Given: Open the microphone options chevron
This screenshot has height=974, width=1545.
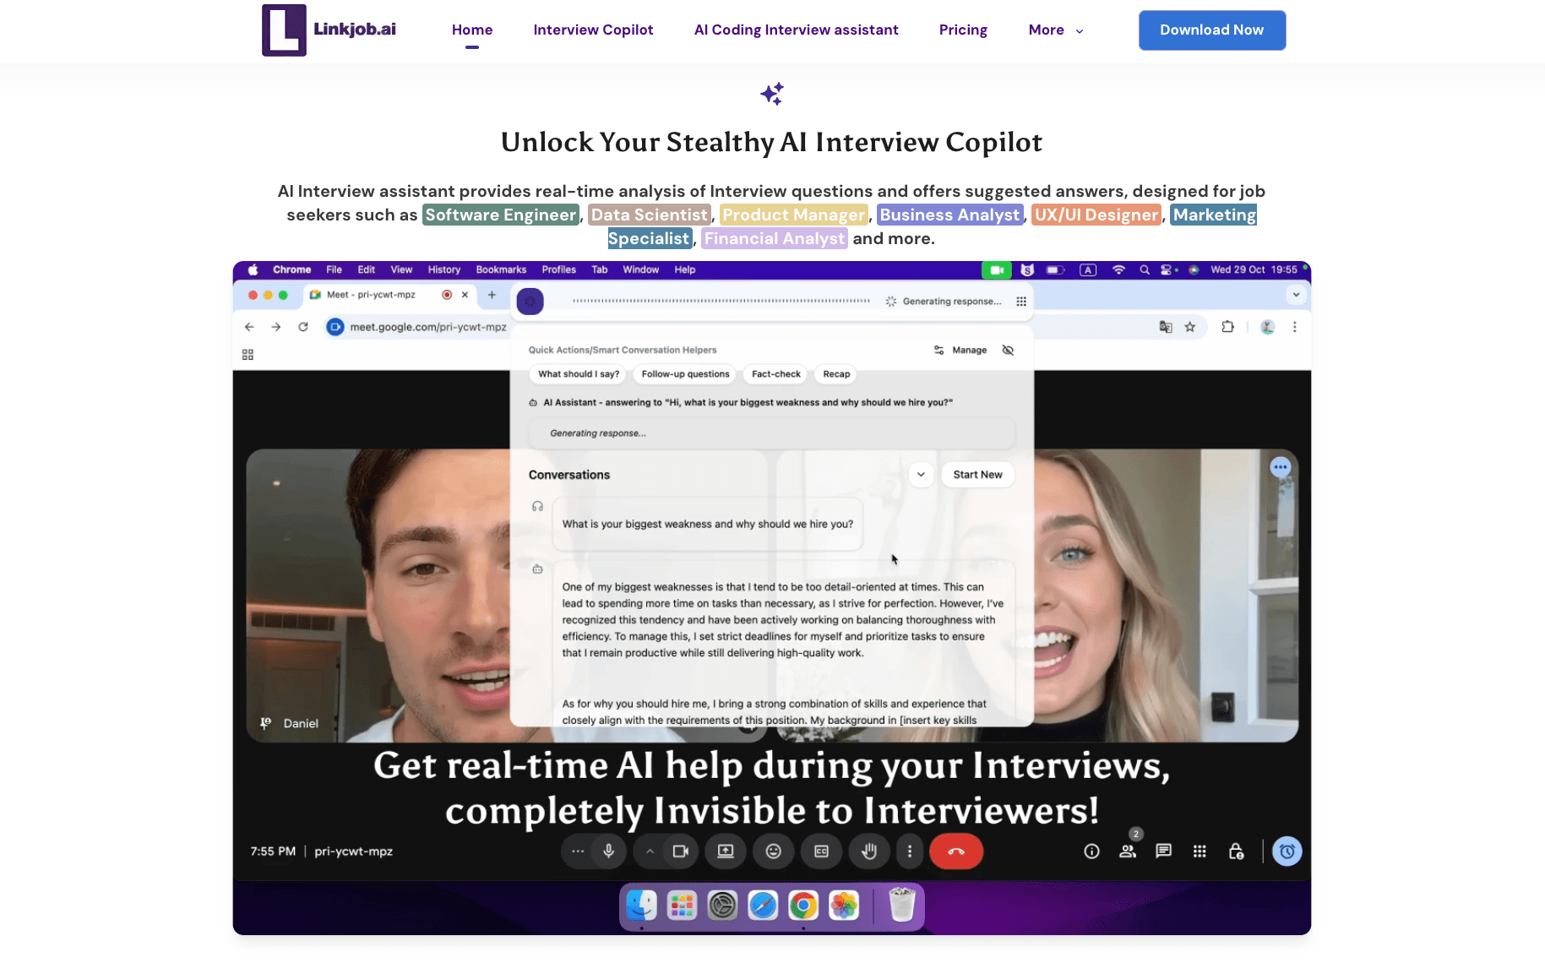Looking at the screenshot, I should pyautogui.click(x=650, y=852).
